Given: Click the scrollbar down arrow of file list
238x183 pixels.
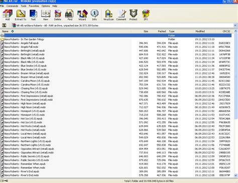Looking at the screenshot, I should click(x=235, y=175).
